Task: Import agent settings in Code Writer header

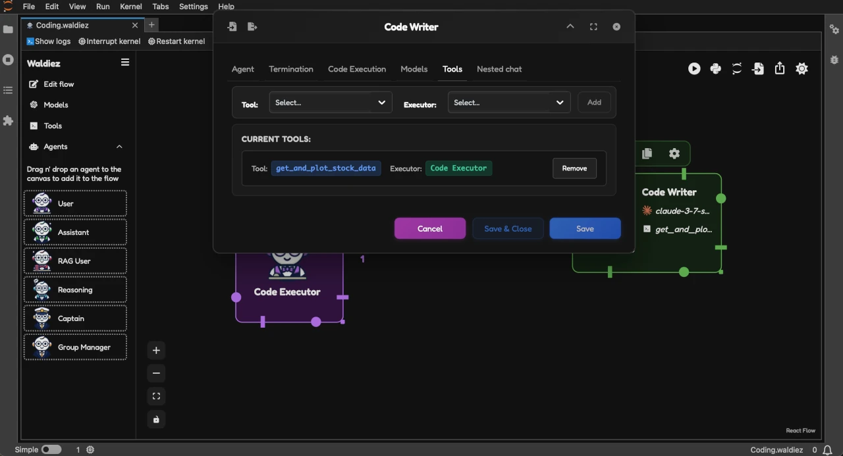Action: (x=232, y=26)
